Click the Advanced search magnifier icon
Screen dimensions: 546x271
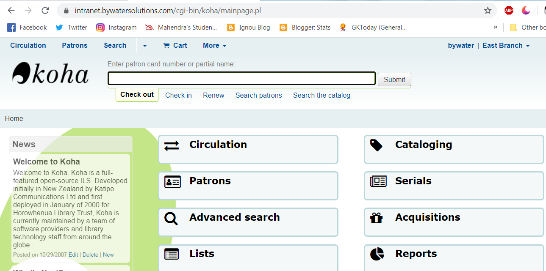coord(171,219)
